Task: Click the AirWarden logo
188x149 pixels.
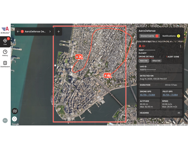Action: [x=5, y=30]
